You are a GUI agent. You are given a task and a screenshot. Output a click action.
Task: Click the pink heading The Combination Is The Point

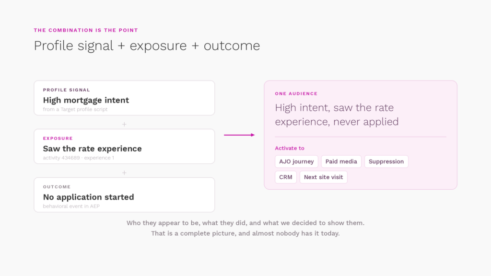86,30
